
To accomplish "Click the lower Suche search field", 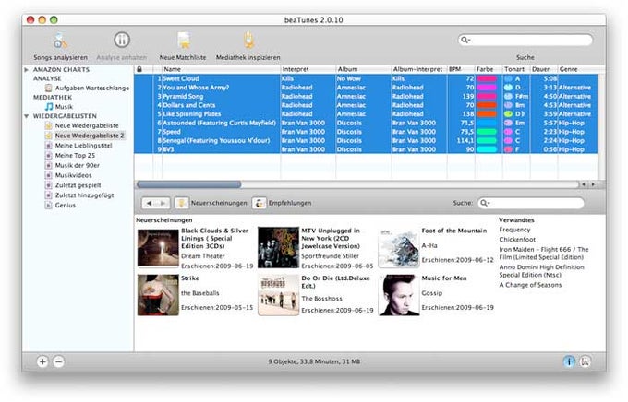I will (x=531, y=203).
